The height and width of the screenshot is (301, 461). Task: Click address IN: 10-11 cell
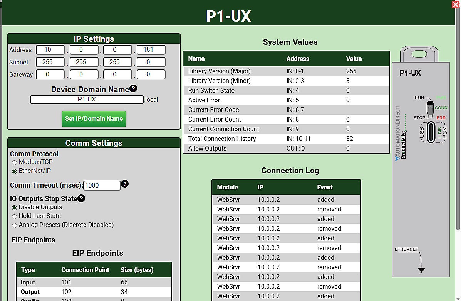298,139
